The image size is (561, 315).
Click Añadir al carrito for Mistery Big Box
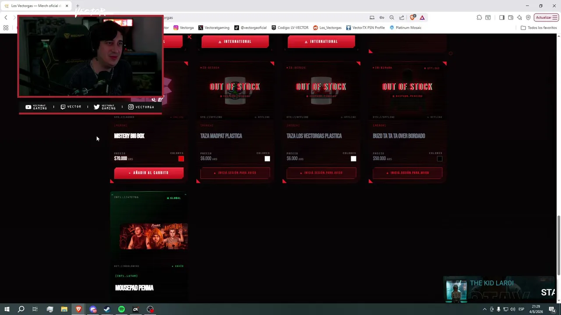click(149, 173)
